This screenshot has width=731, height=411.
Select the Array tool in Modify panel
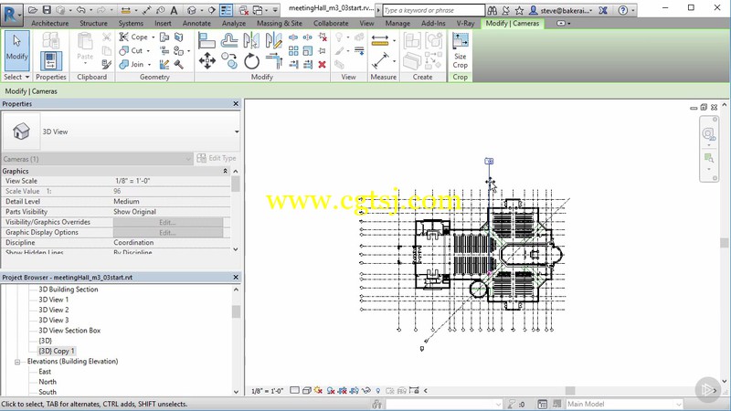tap(293, 51)
